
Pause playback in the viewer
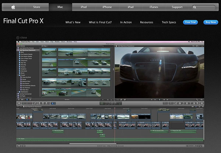159,100
